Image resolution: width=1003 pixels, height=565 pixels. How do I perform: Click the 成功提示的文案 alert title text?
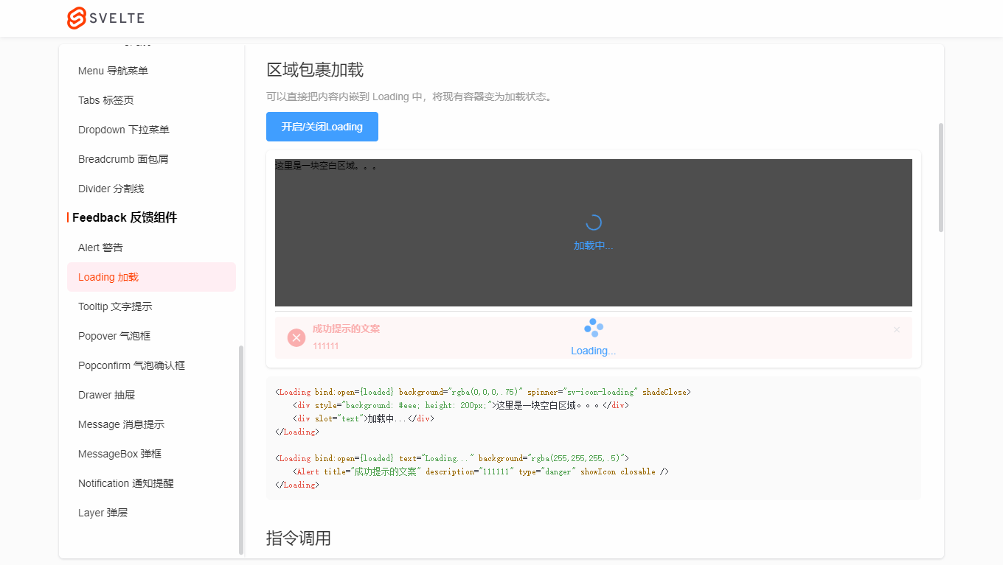point(347,329)
